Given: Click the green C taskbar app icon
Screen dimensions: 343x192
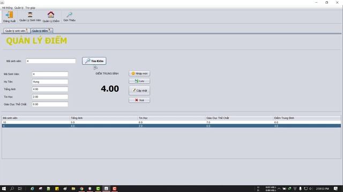Looking at the screenshot, I should [98, 188].
